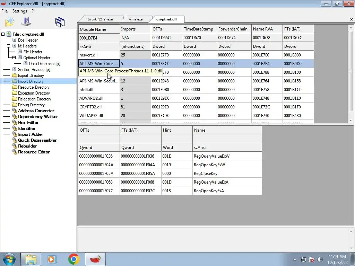
Task: Switch to the write.exe tab
Action: pos(136,19)
